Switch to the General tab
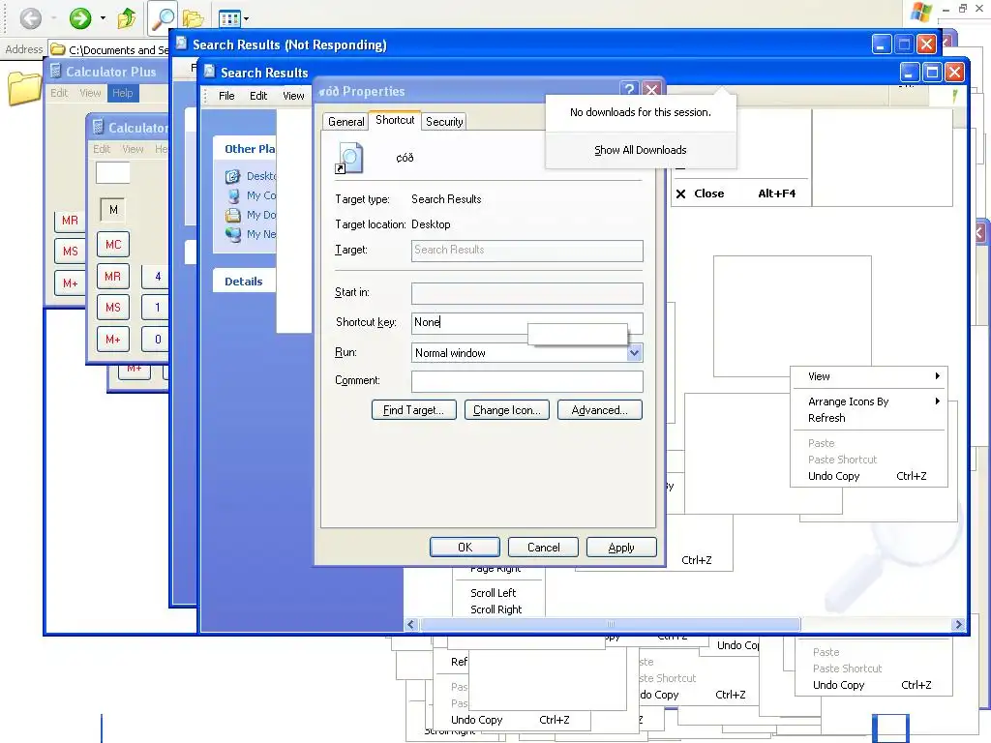The height and width of the screenshot is (743, 991). pos(345,122)
